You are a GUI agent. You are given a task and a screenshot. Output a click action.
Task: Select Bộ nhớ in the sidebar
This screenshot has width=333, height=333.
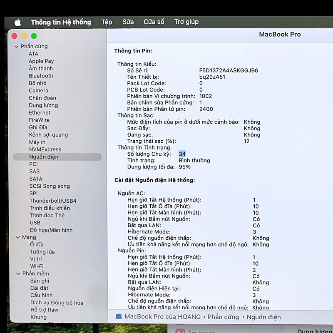(37, 83)
